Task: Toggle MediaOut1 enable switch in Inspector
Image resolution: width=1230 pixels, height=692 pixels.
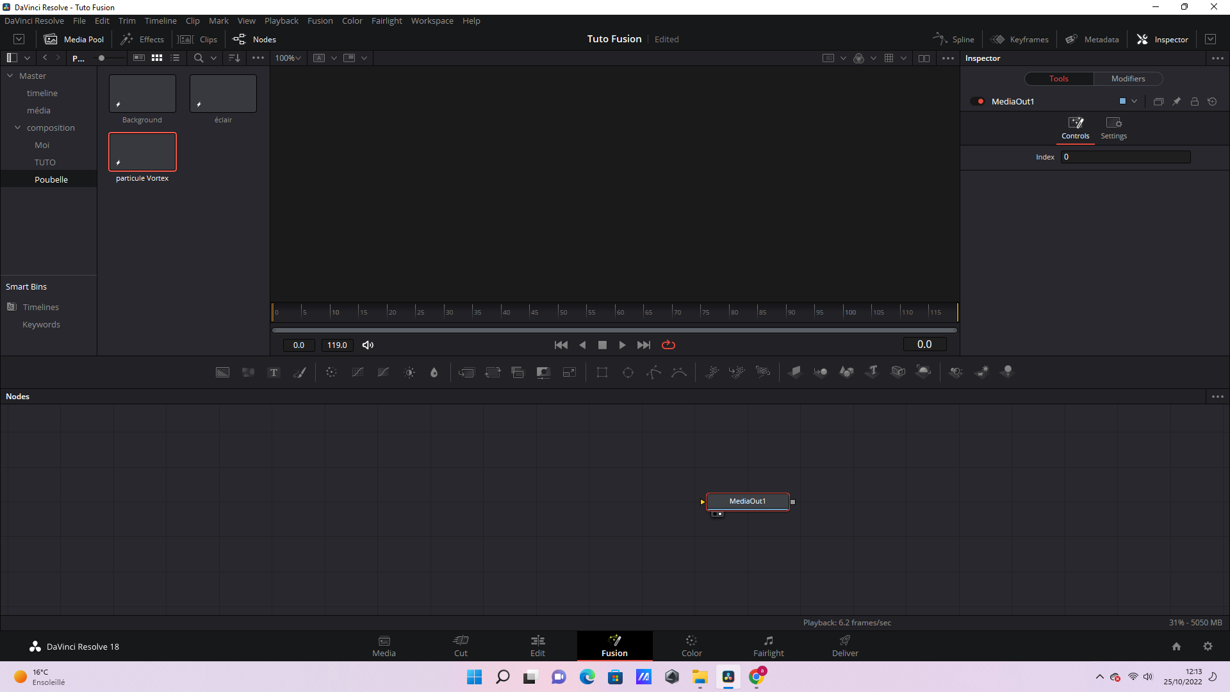Action: [x=978, y=101]
